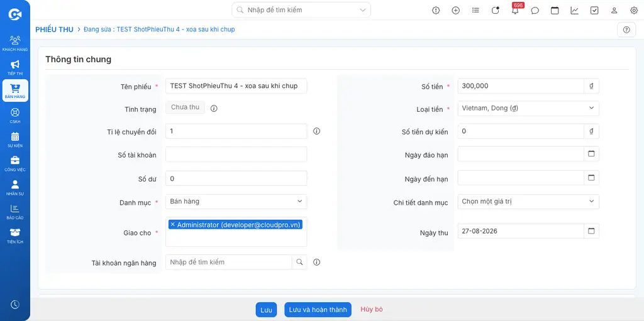Open date picker for Ngày thu
The width and height of the screenshot is (644, 321).
coord(591,231)
